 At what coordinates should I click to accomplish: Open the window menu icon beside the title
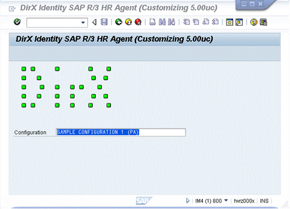[x=12, y=9]
